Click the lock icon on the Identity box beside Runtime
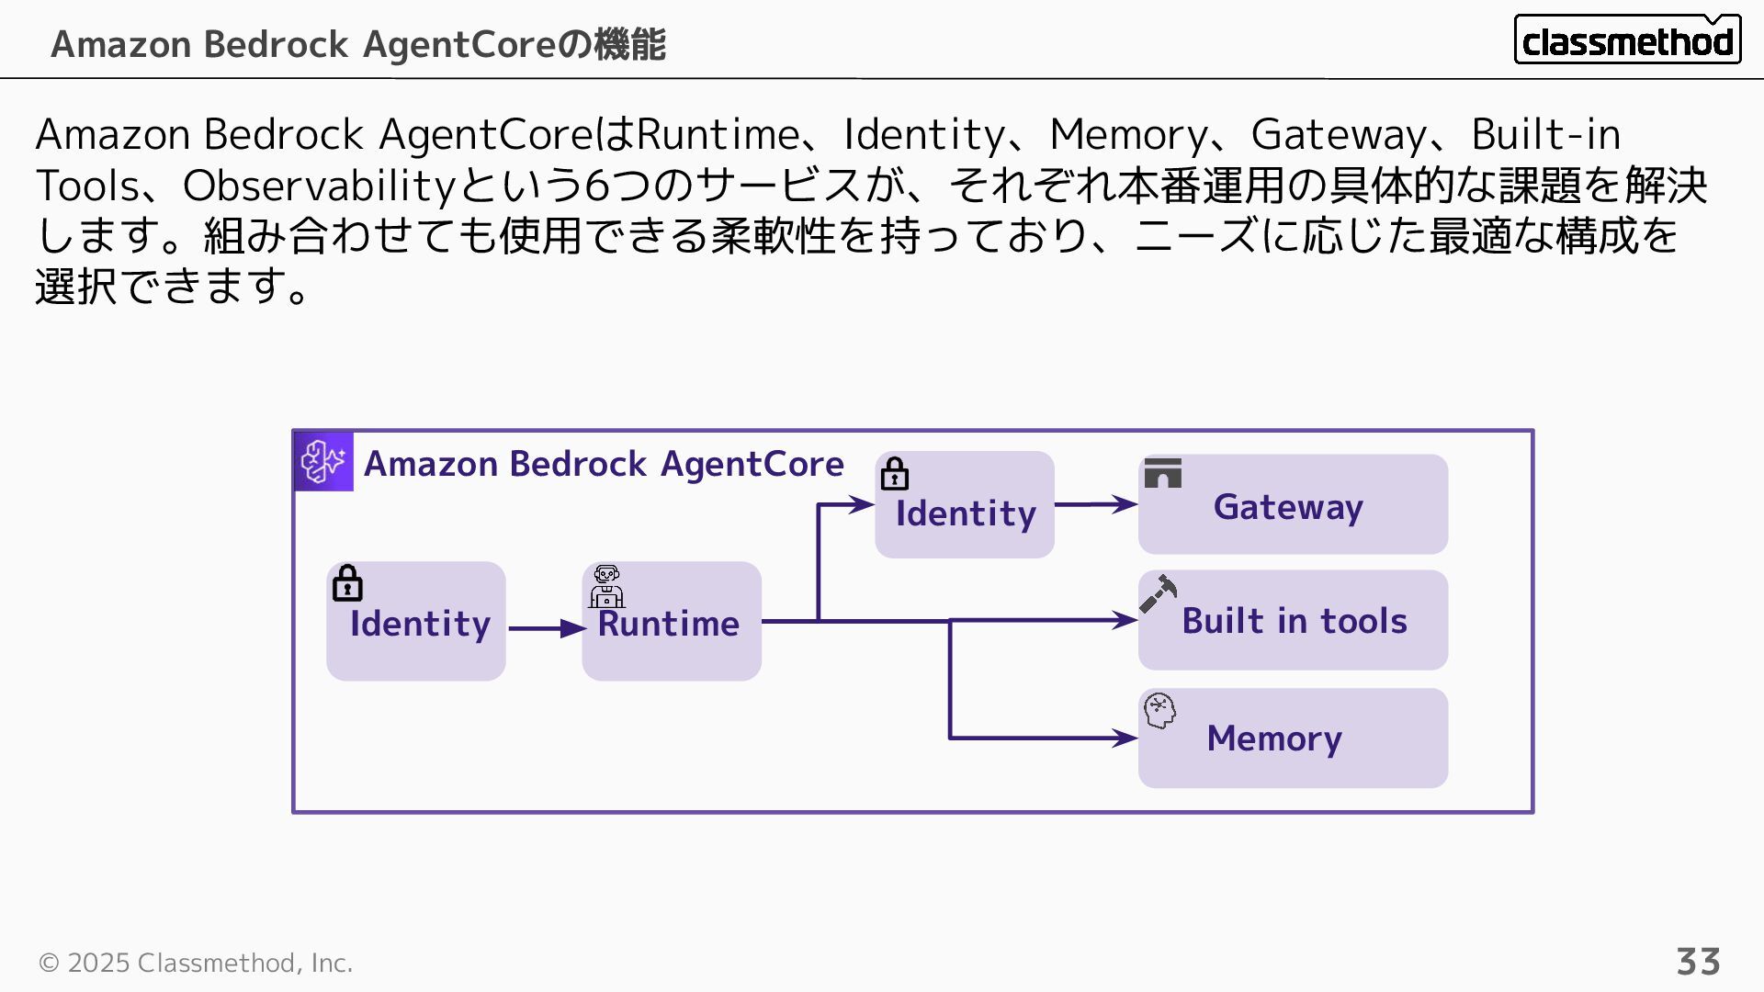Image resolution: width=1764 pixels, height=992 pixels. pyautogui.click(x=347, y=583)
